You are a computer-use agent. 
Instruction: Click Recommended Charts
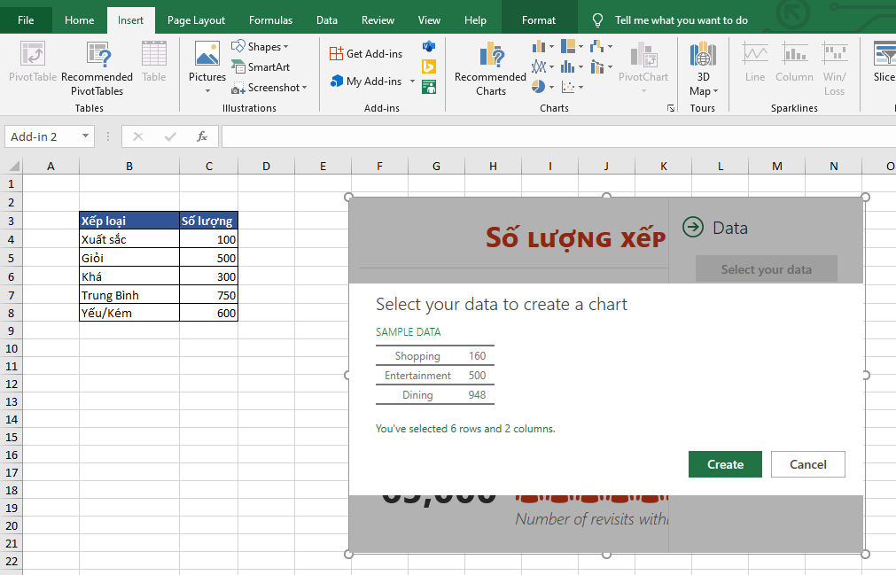click(x=490, y=67)
